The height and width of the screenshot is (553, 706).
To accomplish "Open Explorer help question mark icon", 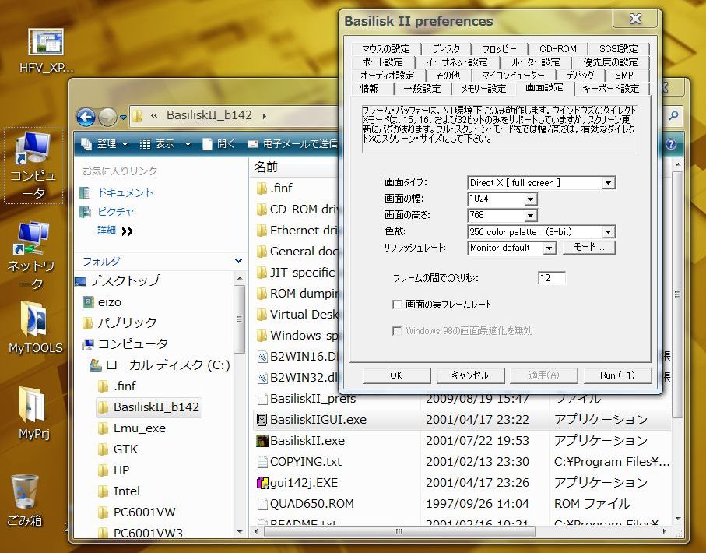I will point(671,144).
